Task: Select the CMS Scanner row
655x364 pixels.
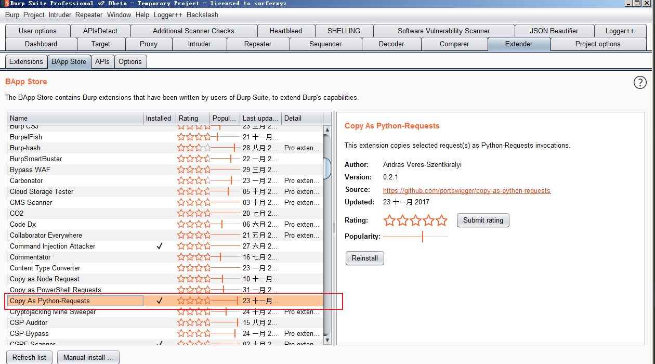Action: [x=165, y=202]
